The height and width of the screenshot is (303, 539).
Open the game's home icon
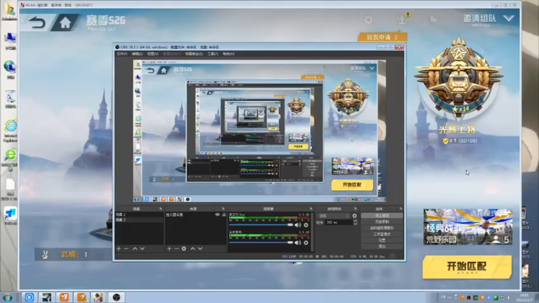(x=65, y=23)
